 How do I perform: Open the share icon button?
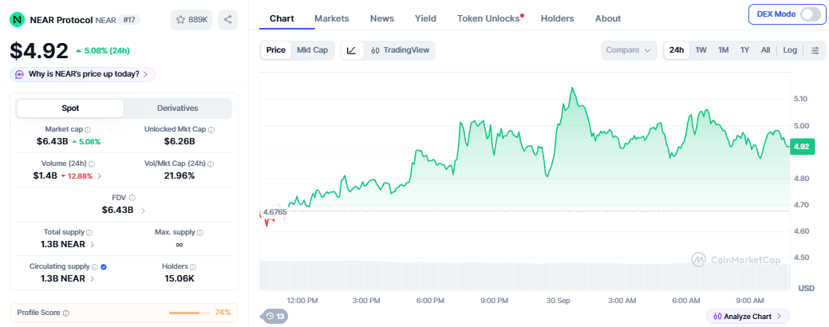tap(228, 20)
